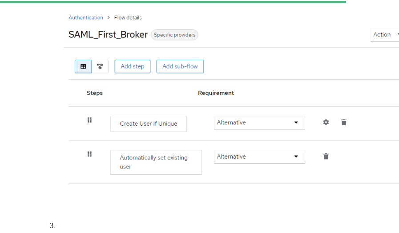
Task: Click the caret arrow in first Alternative selector
Action: tap(296, 123)
